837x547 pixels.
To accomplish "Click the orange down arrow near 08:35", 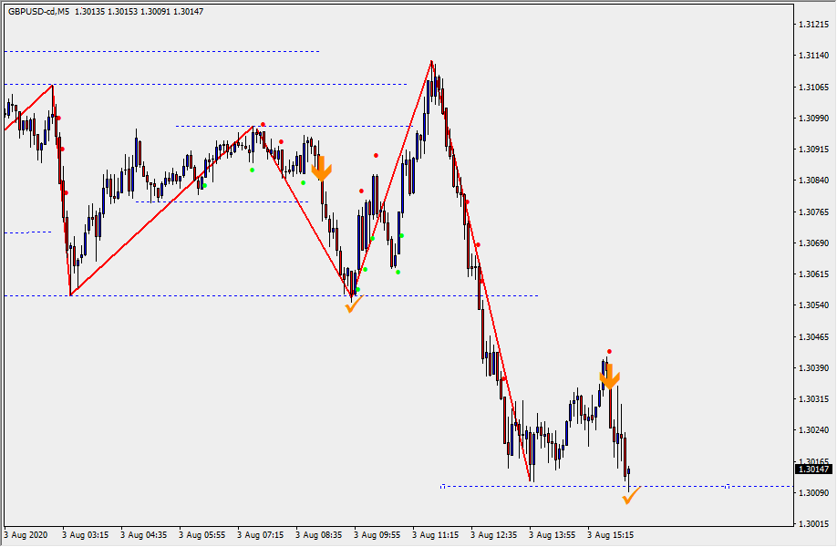I will 321,169.
